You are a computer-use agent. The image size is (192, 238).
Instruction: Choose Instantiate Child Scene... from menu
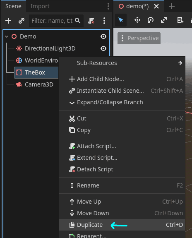122,91
